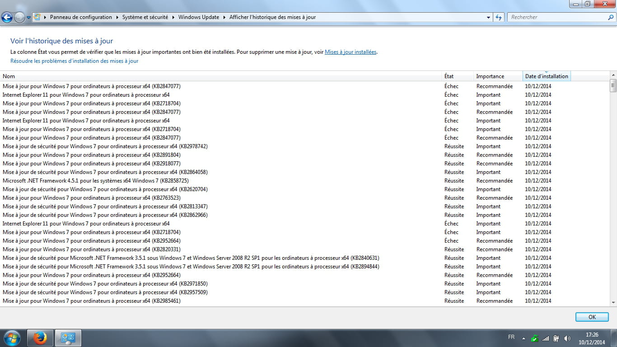The image size is (617, 347).
Task: Click the Control Panel icon in address bar
Action: [x=37, y=17]
